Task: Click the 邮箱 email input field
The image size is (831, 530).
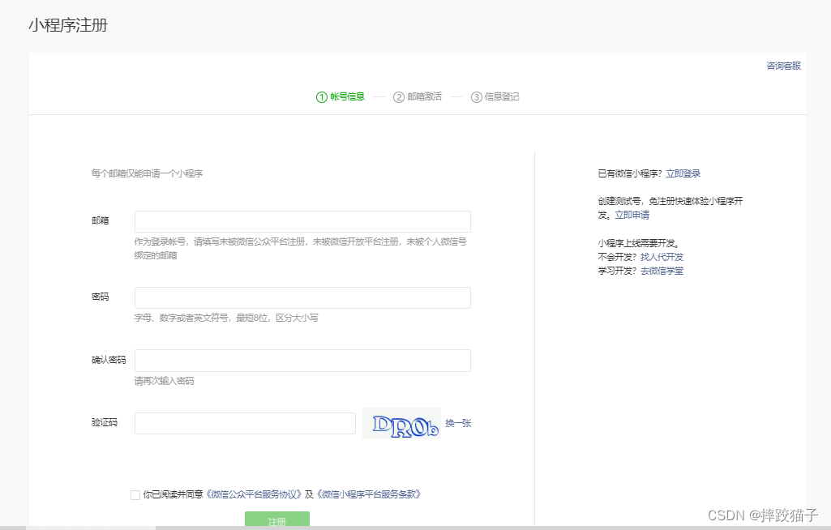Action: (x=302, y=222)
